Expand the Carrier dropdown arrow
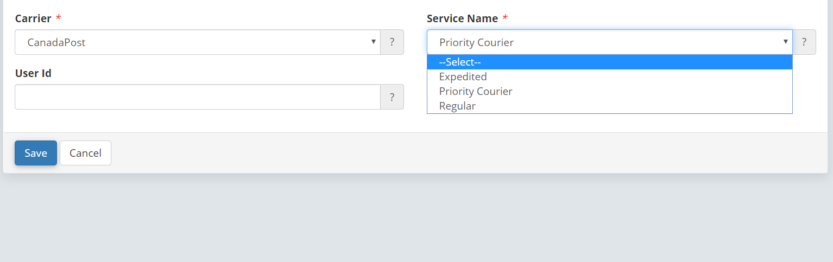Viewport: 833px width, 262px height. (373, 42)
